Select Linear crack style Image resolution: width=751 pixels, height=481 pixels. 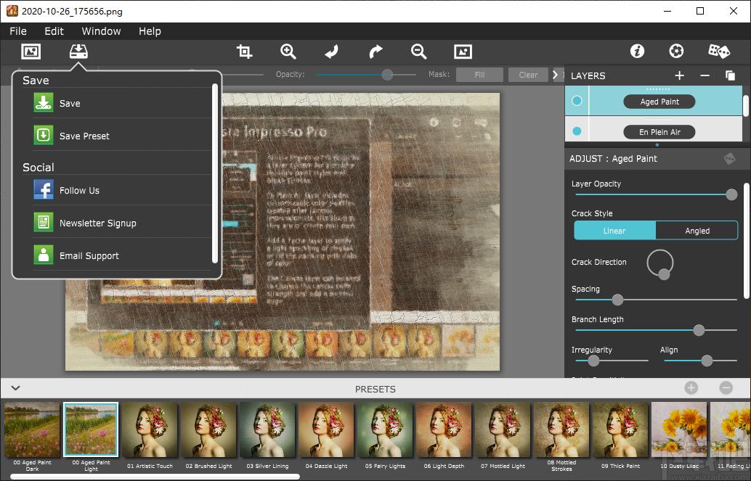pyautogui.click(x=614, y=231)
